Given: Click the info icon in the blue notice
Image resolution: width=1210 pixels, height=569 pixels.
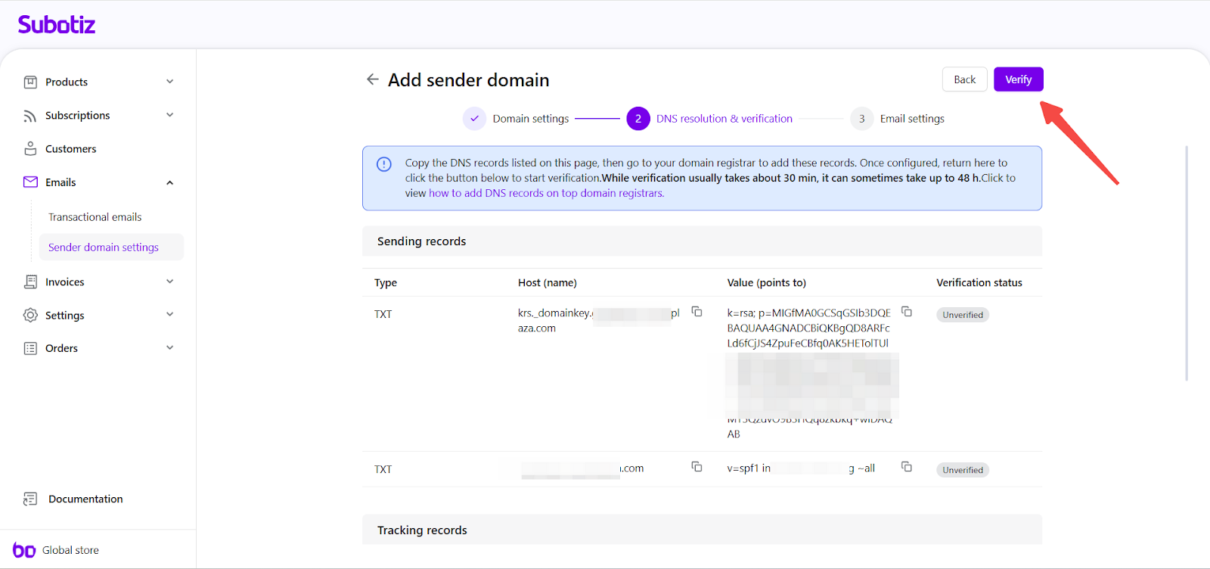Looking at the screenshot, I should click(384, 164).
